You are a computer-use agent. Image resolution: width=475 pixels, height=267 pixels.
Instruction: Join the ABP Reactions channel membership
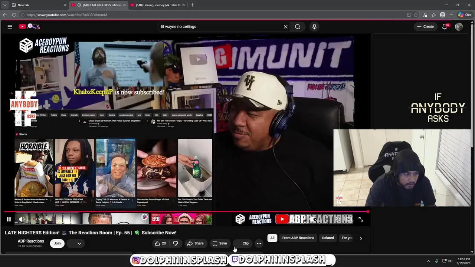tap(57, 243)
